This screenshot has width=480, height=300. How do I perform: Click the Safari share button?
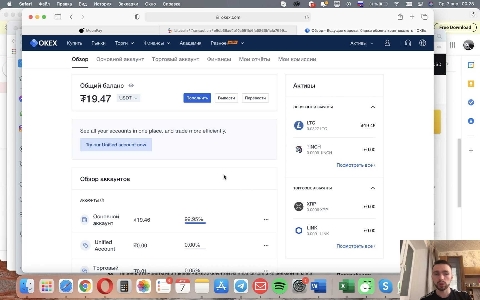400,17
